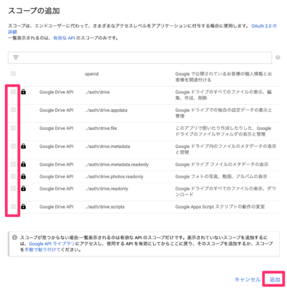Click the 追加 button

[x=275, y=279]
